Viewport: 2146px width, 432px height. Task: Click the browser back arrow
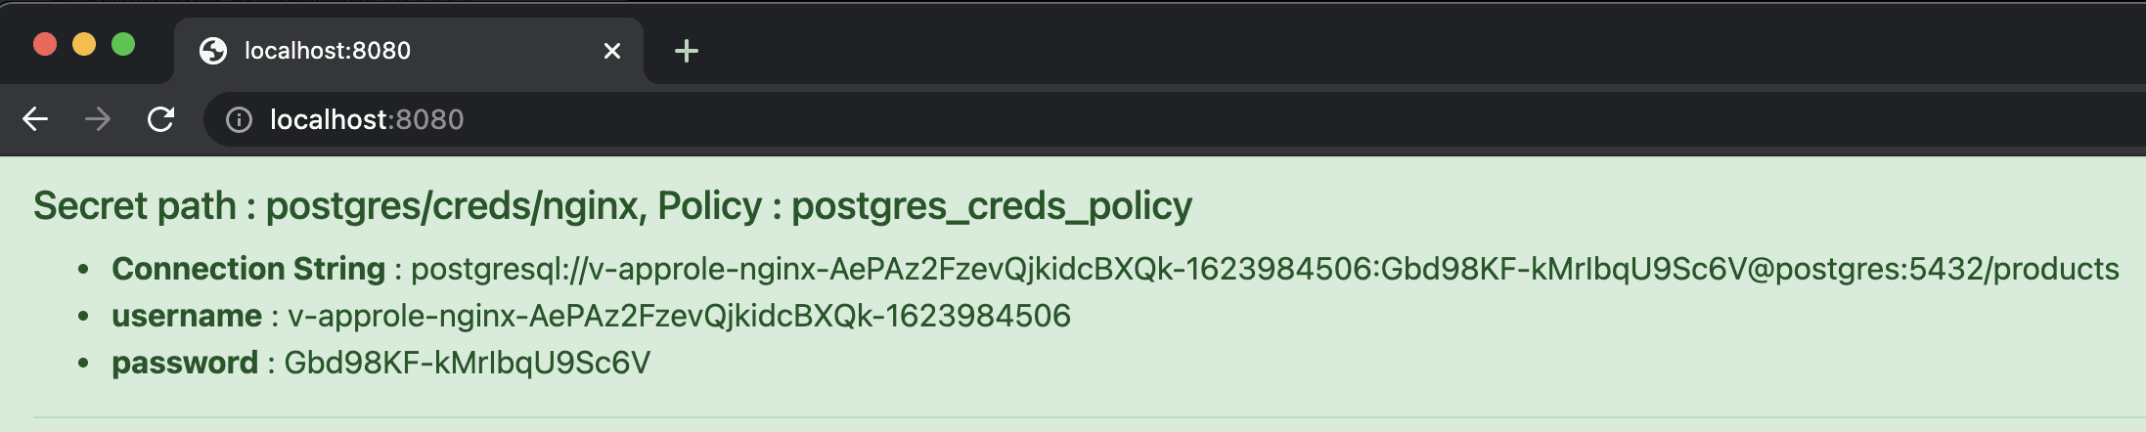pyautogui.click(x=35, y=119)
